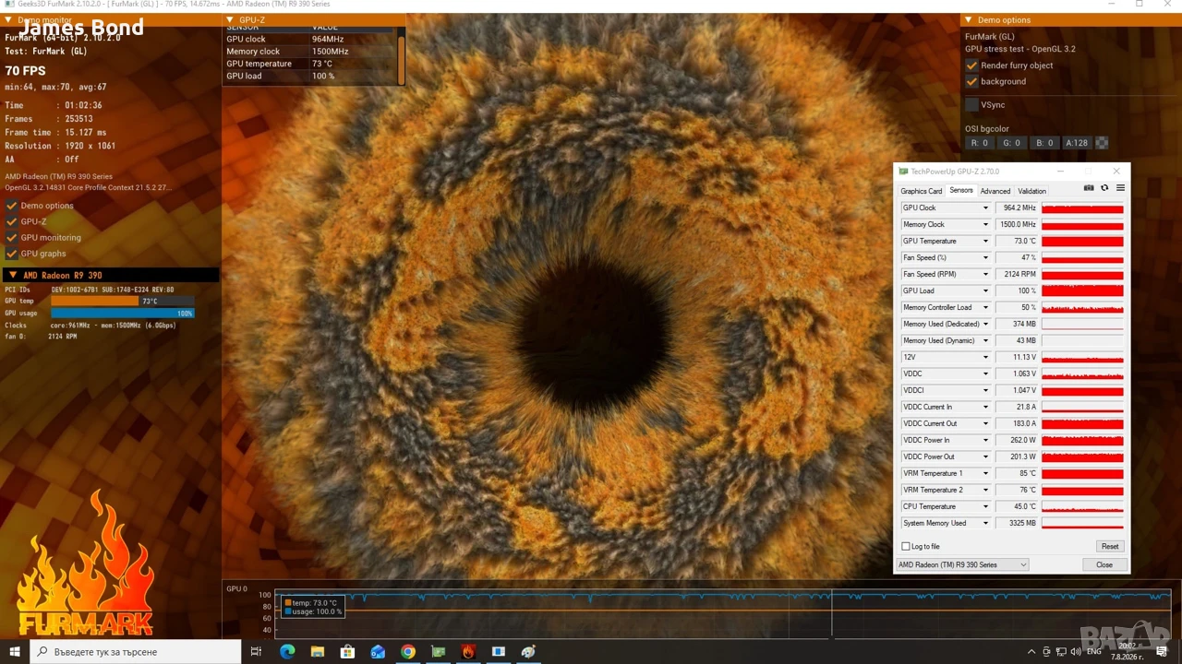
Task: Open the VDDC Power In sensor dropdown
Action: point(985,441)
